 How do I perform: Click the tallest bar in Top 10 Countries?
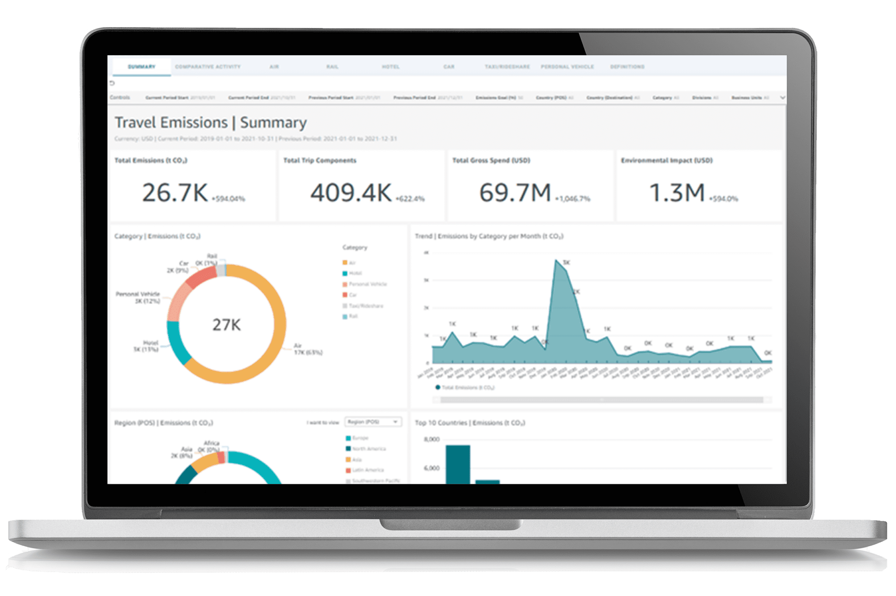458,464
